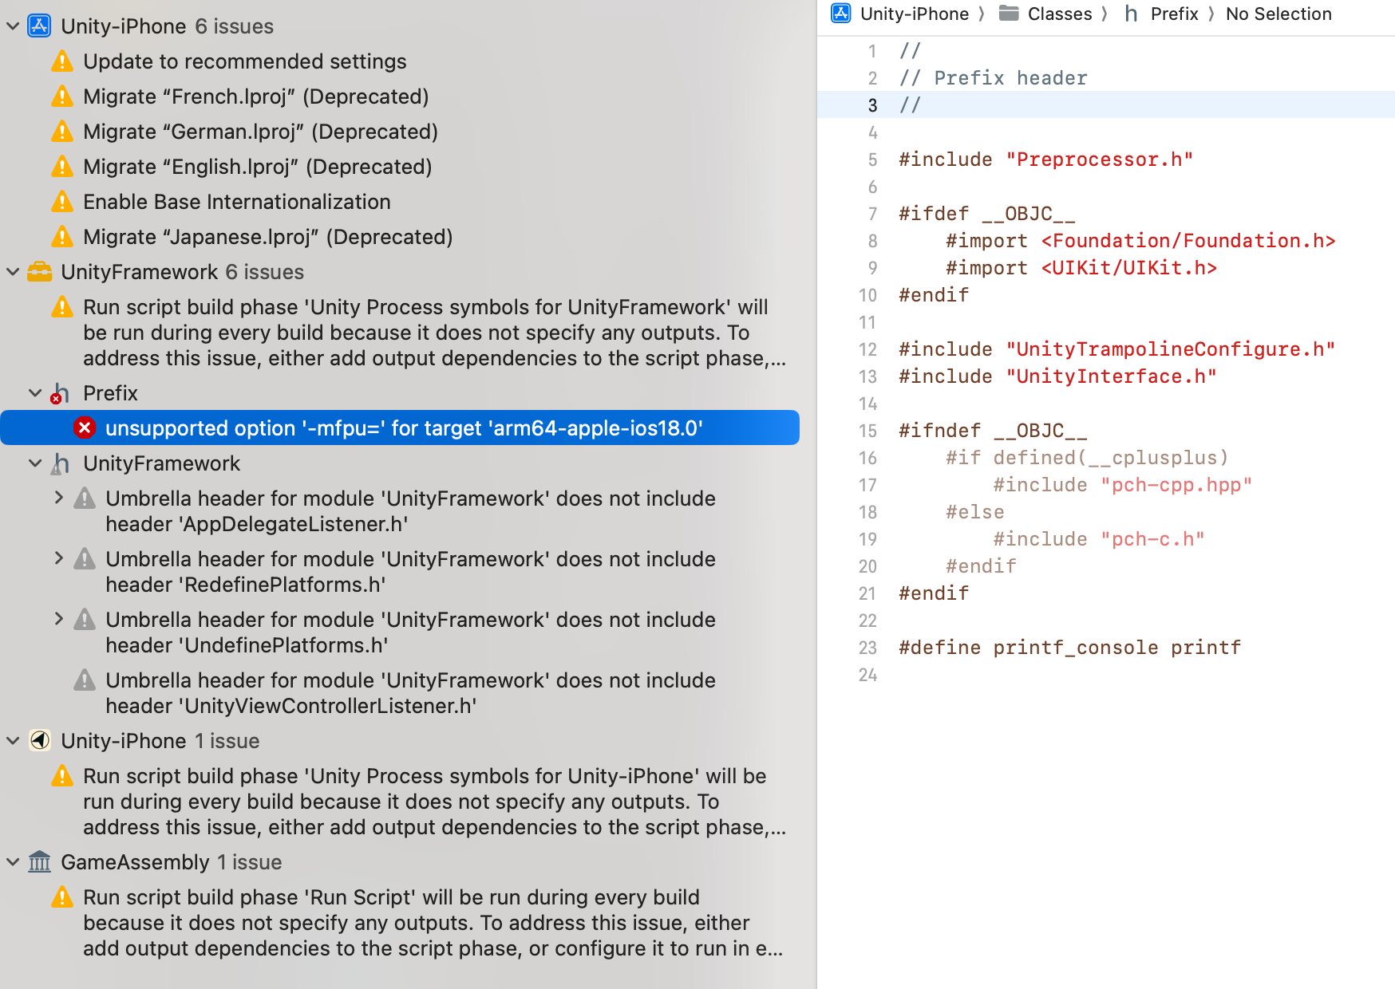Screen dimensions: 1395x989
Task: Expand the AppDelegateListener.h umbrella header warning
Action: [58, 498]
